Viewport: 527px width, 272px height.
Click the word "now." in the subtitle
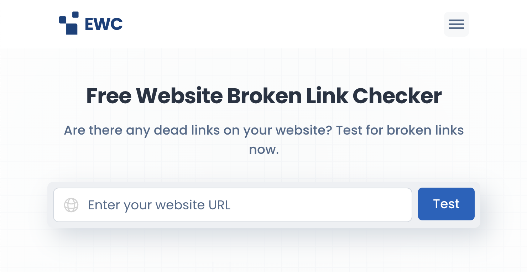pos(264,149)
